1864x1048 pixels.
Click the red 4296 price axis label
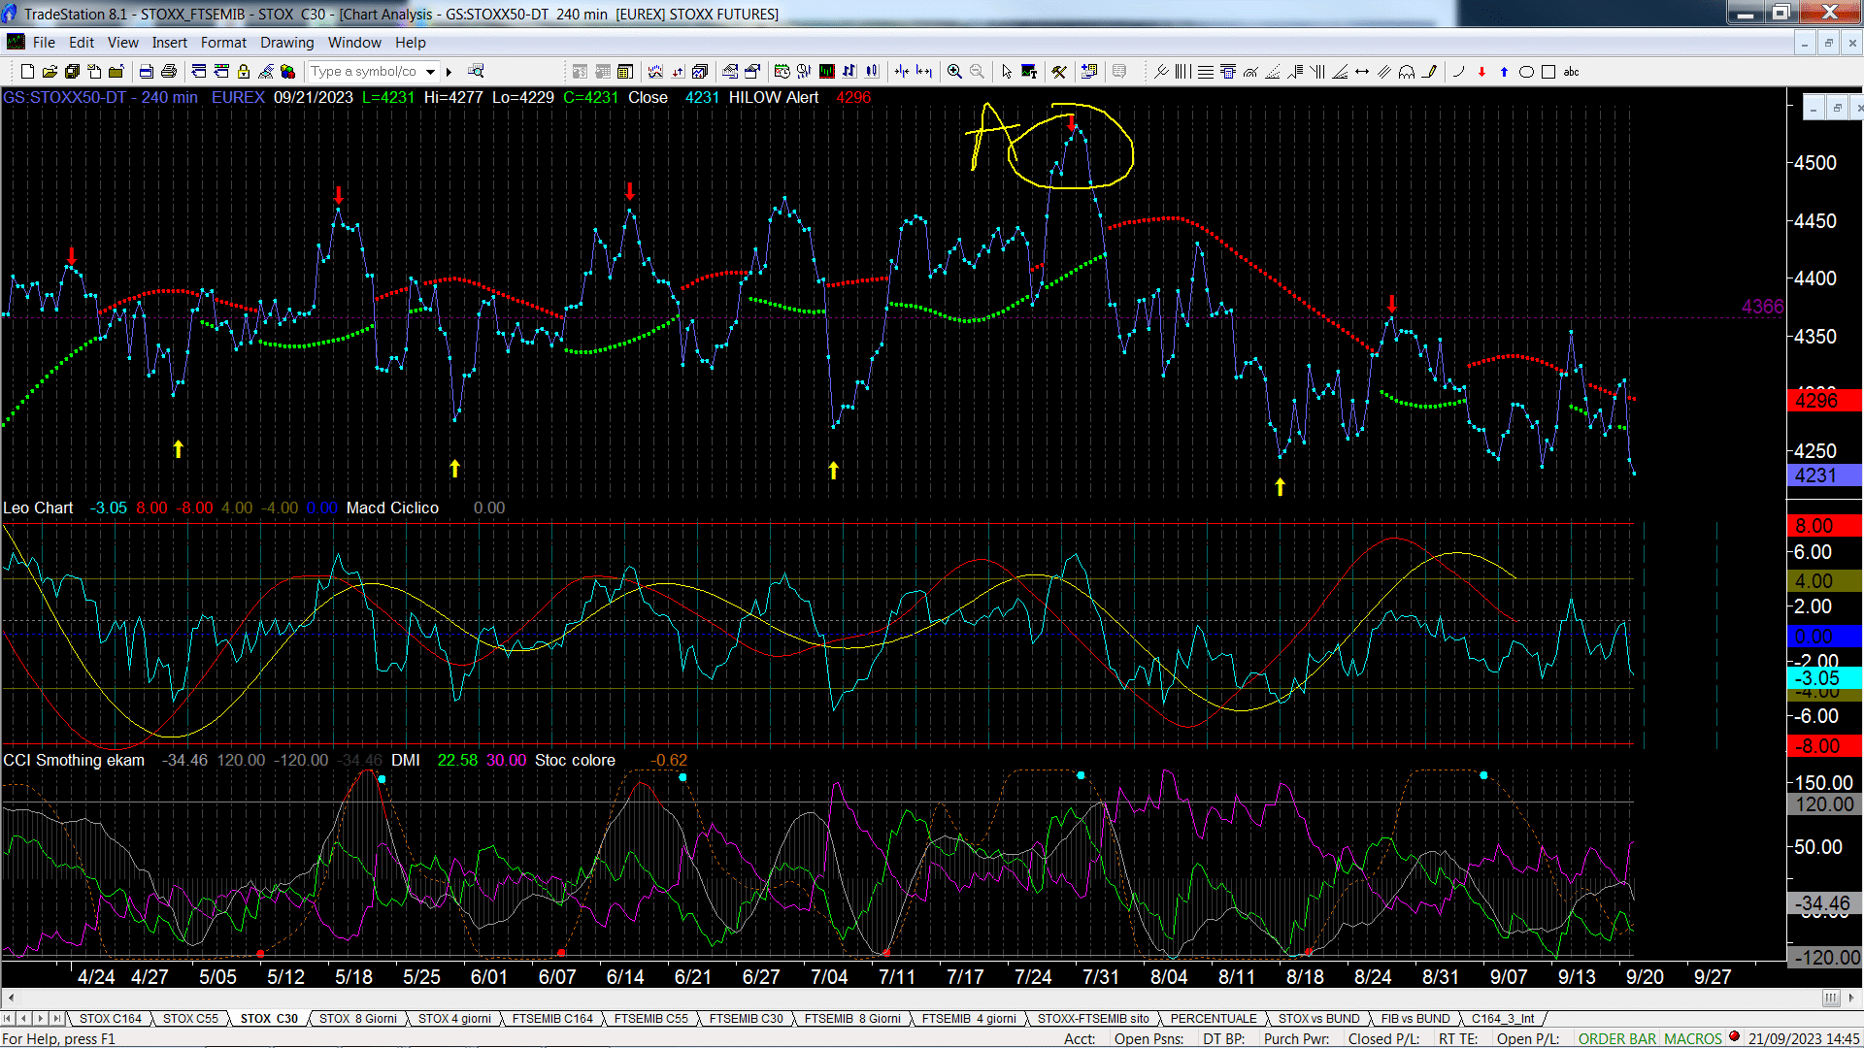click(1823, 400)
